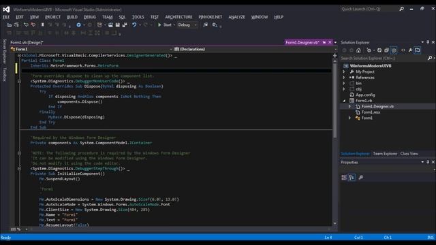Viewport: 436px width, 245px height.
Task: Expand the Form1.Designer.vb node
Action: tap(349, 106)
